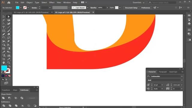The image size is (192, 108).
Task: Open the Object menu
Action: click(x=29, y=2)
